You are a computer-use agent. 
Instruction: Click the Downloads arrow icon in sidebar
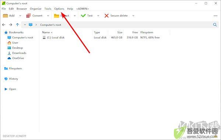[9, 53]
